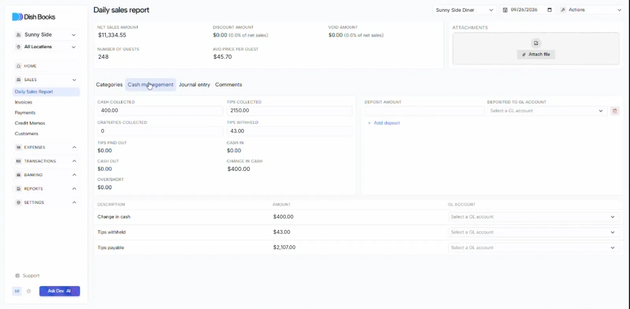Screen dimensions: 630x309
Task: Open the date picker calendar icon
Action: point(550,10)
